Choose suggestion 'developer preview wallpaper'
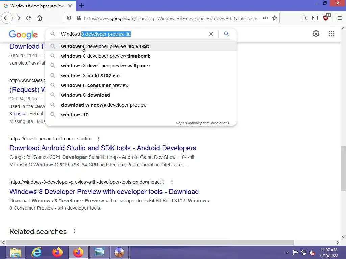Image resolution: width=346 pixels, height=259 pixels. pos(141,66)
